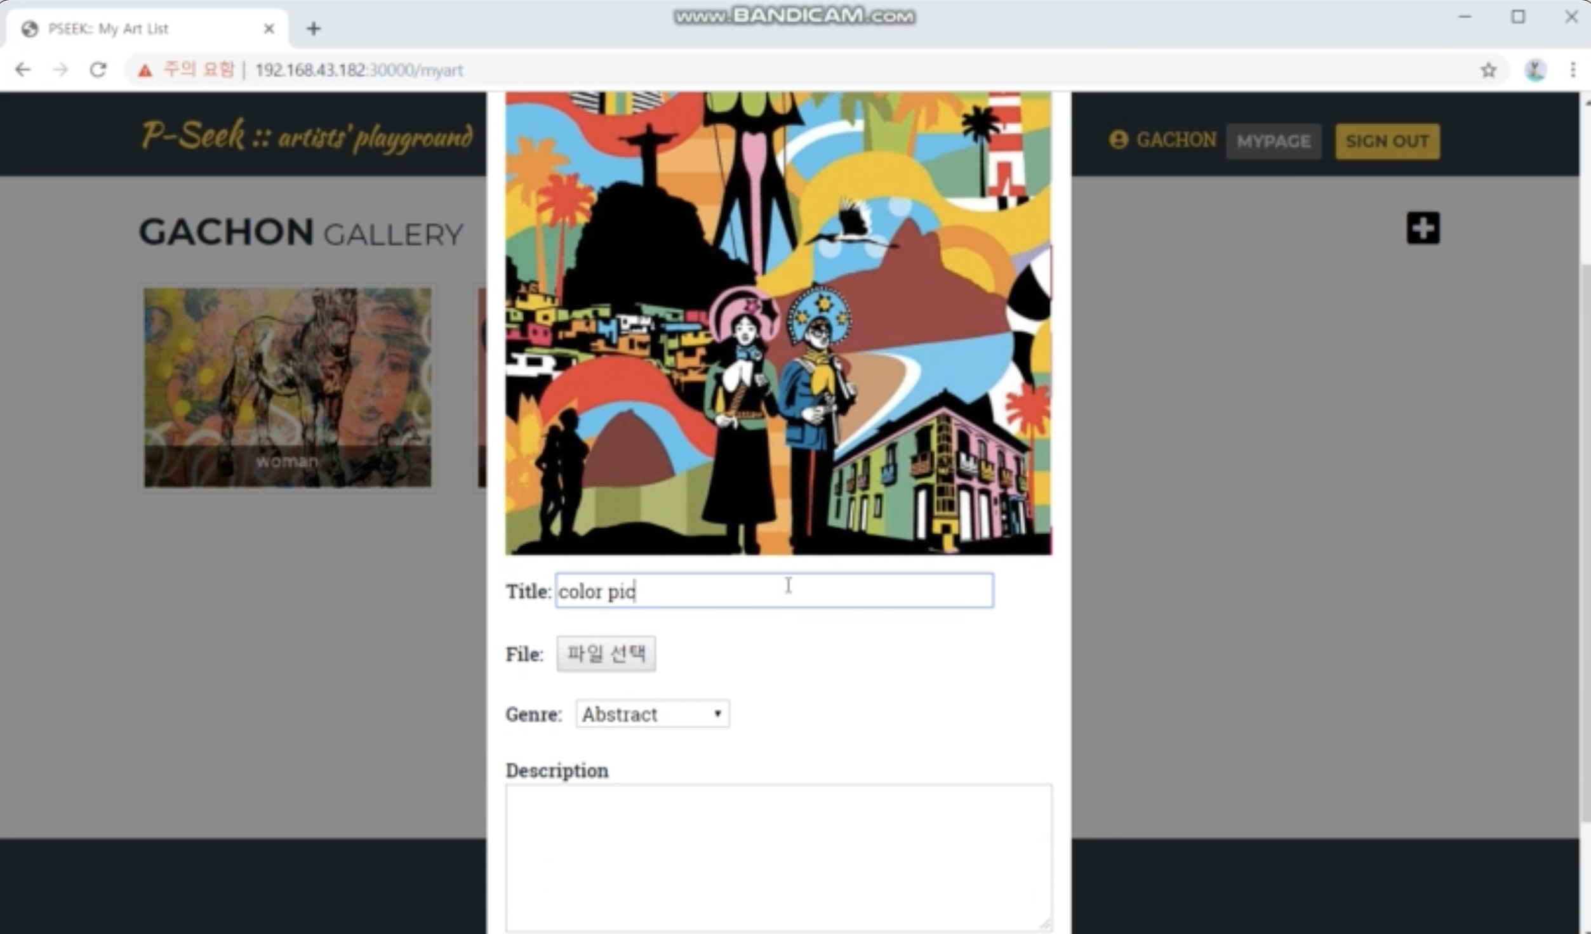The height and width of the screenshot is (934, 1591).
Task: Click the security warning triangle icon
Action: point(145,70)
